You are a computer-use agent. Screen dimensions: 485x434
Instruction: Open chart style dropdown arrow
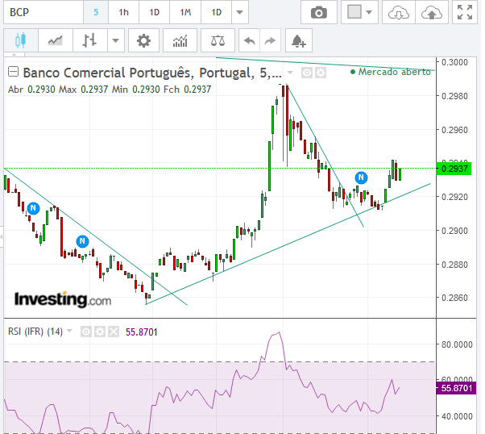[x=116, y=40]
